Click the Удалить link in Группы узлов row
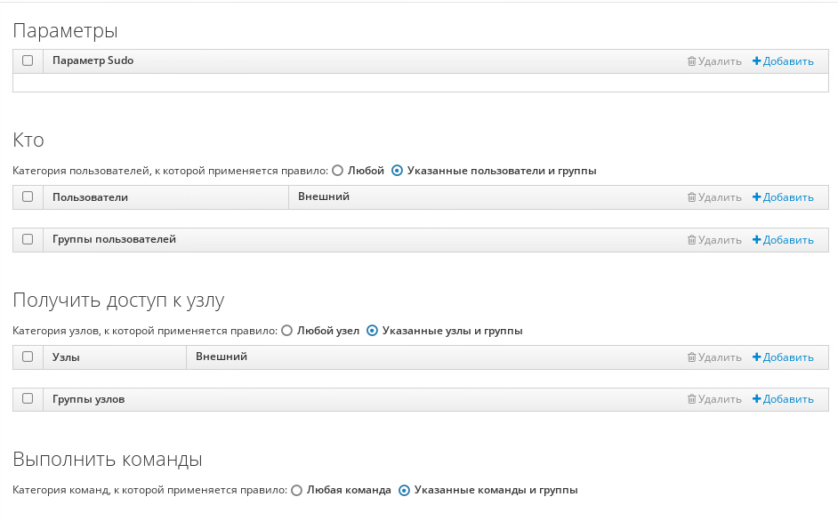 [717, 399]
